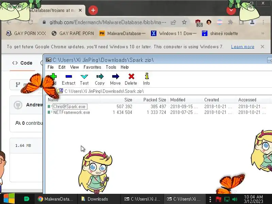The image size is (272, 204).
Task: Sort by Modified column header
Action: tap(185, 100)
